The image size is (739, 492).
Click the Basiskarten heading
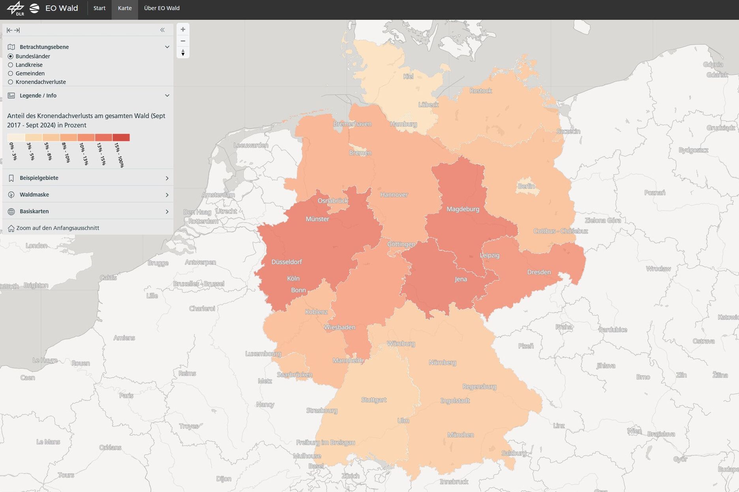pos(34,211)
